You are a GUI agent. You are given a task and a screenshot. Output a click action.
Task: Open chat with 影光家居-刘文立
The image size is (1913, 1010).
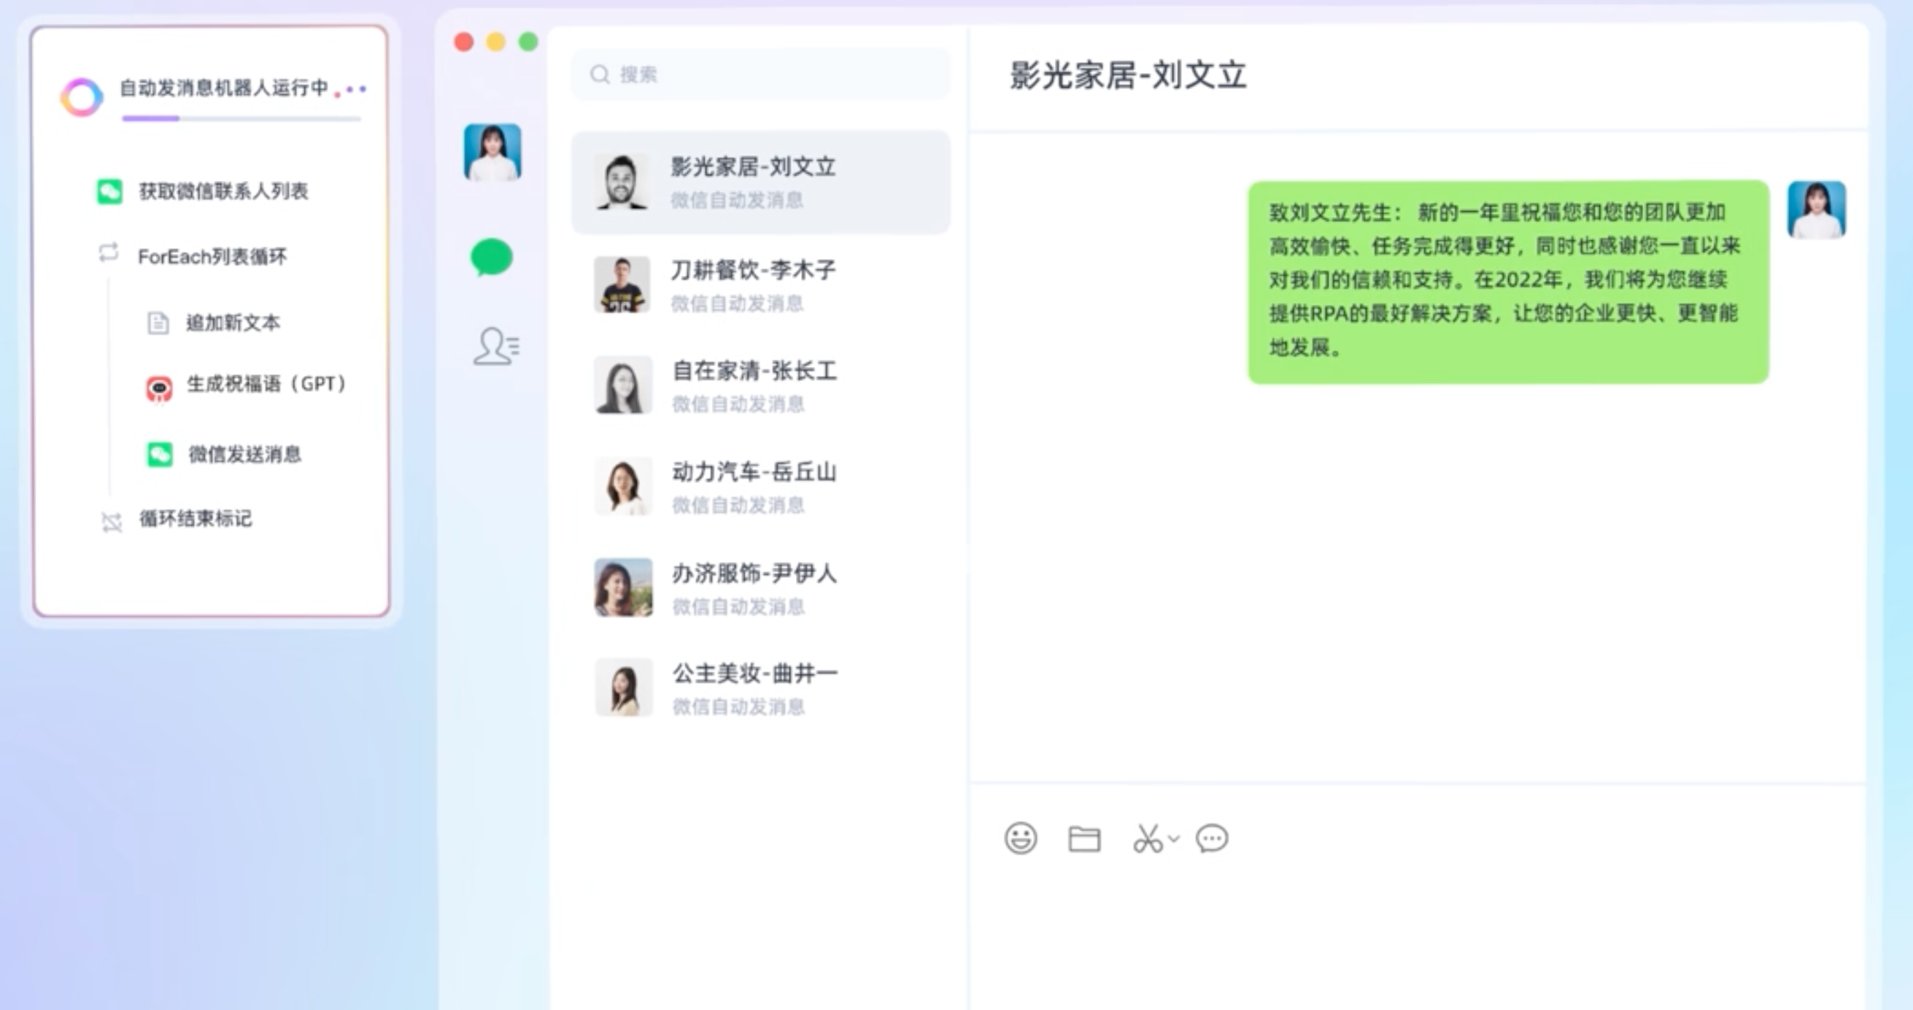[x=760, y=182]
